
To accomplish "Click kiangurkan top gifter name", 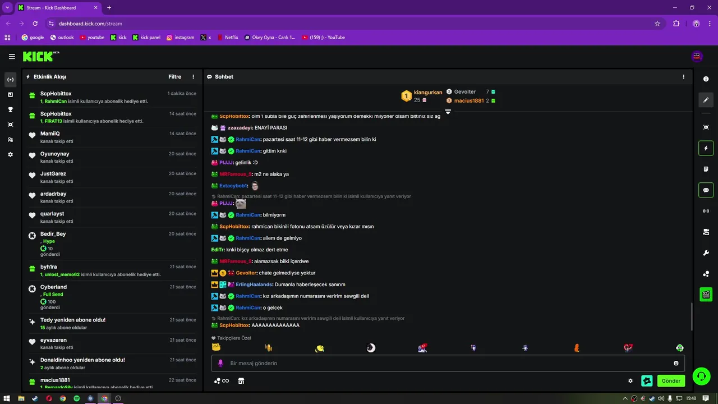I will click(x=428, y=93).
